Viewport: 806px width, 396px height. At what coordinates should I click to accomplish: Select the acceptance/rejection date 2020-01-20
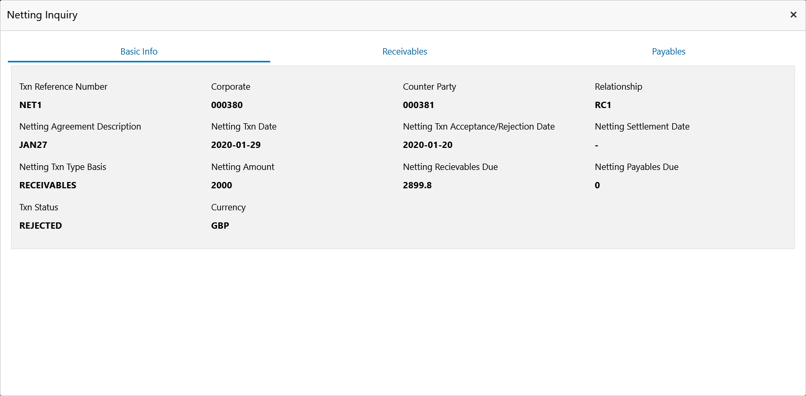428,145
